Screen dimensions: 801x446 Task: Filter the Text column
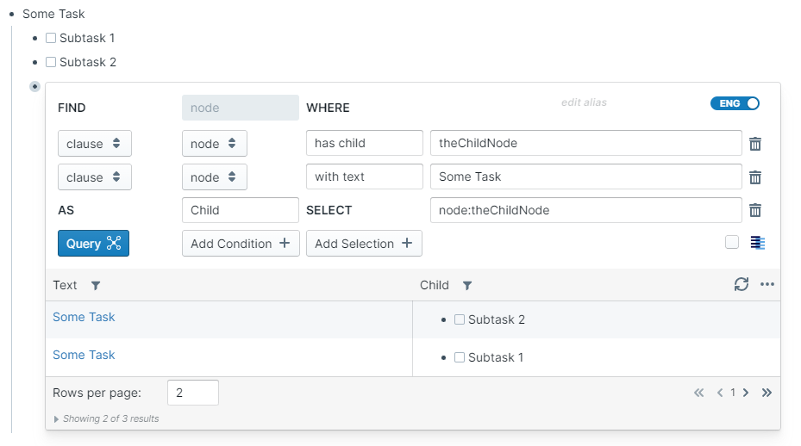(x=96, y=286)
